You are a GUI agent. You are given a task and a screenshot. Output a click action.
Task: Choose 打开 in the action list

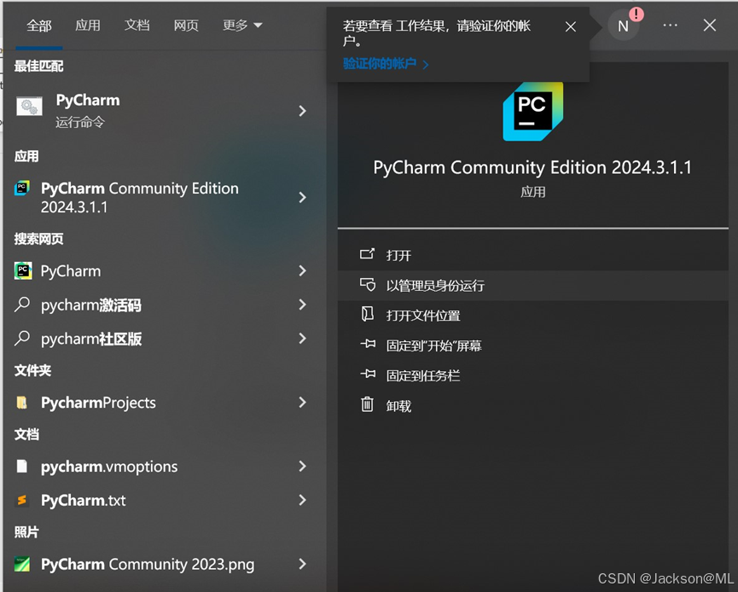click(x=532, y=255)
